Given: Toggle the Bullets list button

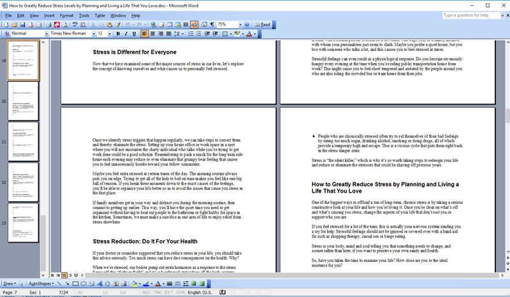Looking at the screenshot, I should [199, 34].
